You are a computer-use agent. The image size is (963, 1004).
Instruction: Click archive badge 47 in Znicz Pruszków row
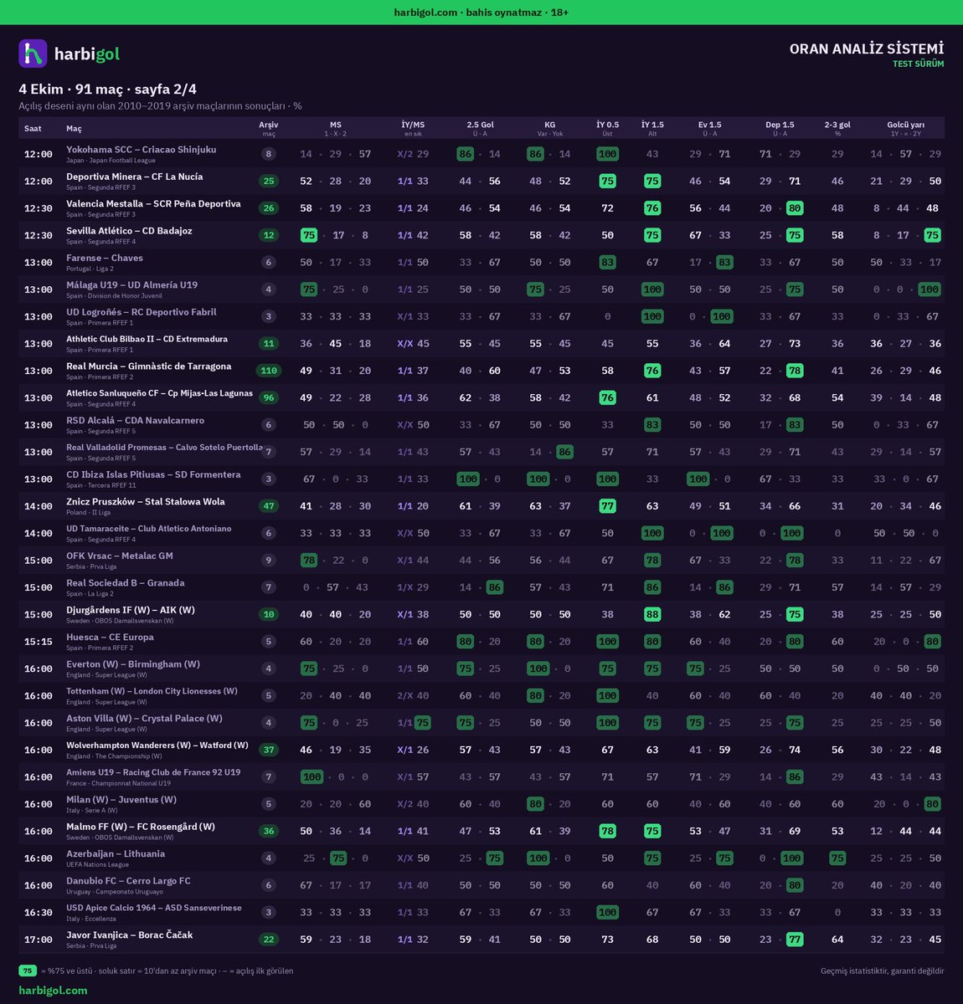tap(268, 506)
